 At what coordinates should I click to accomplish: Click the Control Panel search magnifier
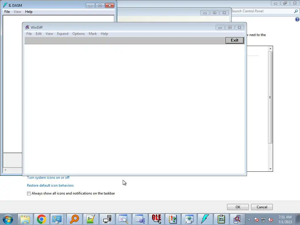point(296,11)
